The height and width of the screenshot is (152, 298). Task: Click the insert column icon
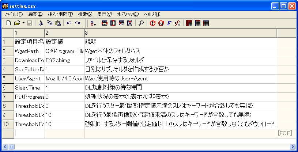113,23
